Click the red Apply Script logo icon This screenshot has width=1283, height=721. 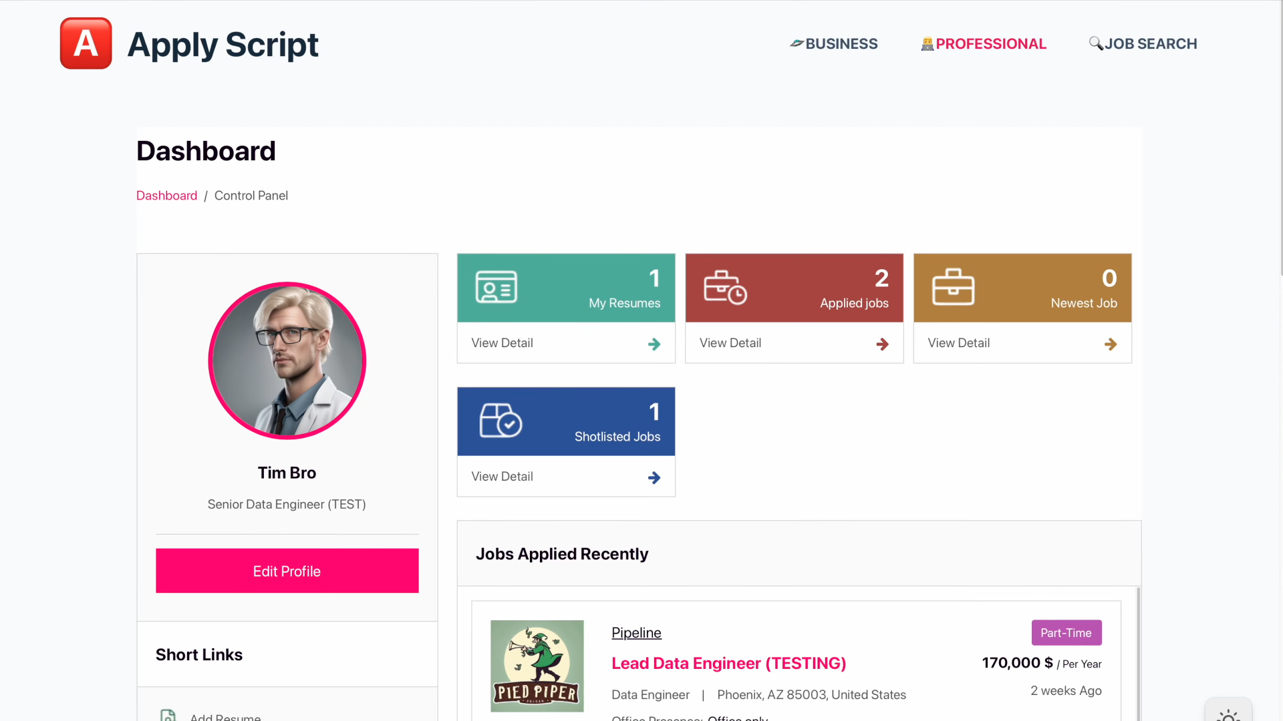point(86,43)
